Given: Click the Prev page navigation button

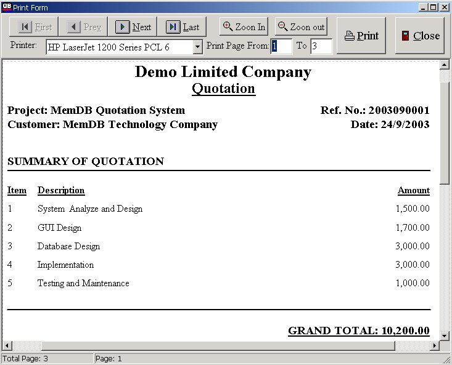Looking at the screenshot, I should (83, 27).
